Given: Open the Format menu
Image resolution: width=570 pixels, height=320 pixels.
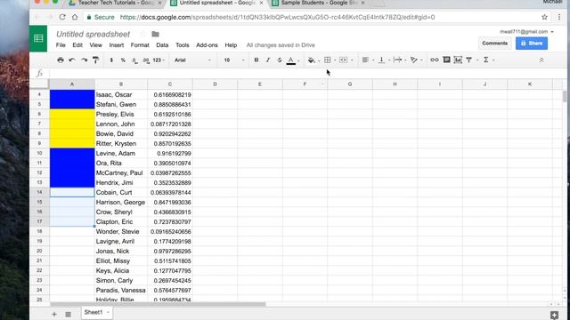Looking at the screenshot, I should (140, 45).
